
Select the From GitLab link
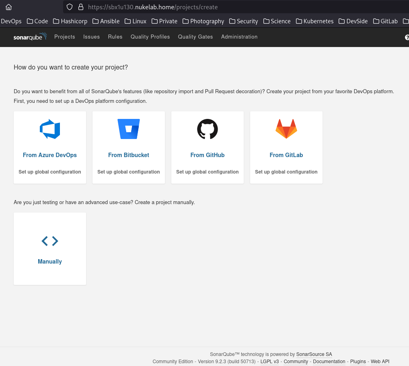pyautogui.click(x=286, y=155)
